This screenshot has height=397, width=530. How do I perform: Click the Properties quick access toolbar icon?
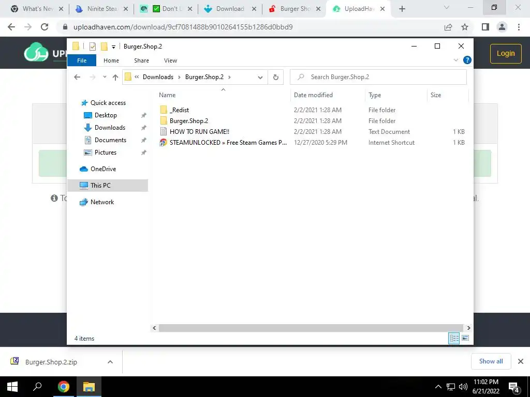coord(92,46)
